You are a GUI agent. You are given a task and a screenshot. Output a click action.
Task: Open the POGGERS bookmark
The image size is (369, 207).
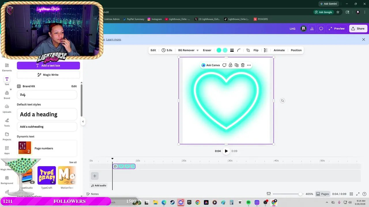click(x=261, y=19)
